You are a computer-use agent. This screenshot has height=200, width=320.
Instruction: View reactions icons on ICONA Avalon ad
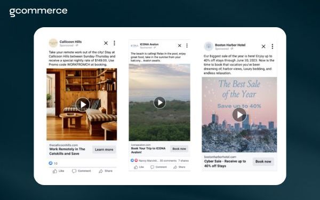134,161
